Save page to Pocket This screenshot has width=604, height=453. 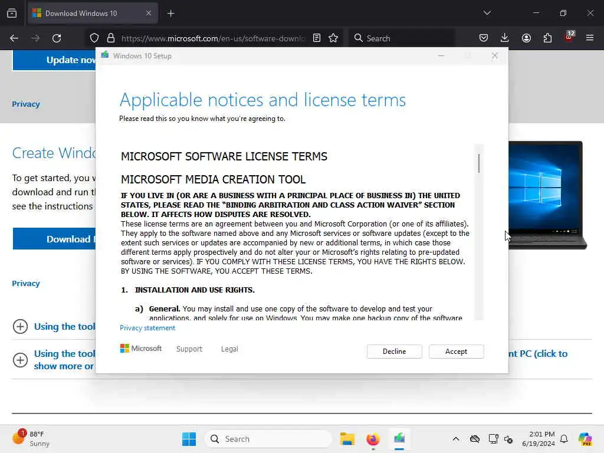click(484, 38)
